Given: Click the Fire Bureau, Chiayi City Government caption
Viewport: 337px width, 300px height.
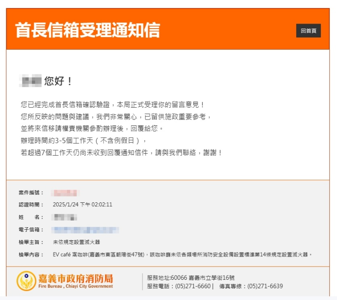Looking at the screenshot, I should coord(75,287).
